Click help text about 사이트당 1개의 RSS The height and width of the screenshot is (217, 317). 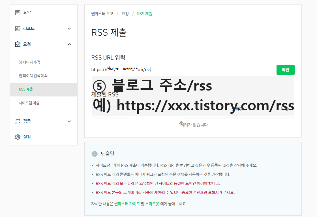pos(176,165)
